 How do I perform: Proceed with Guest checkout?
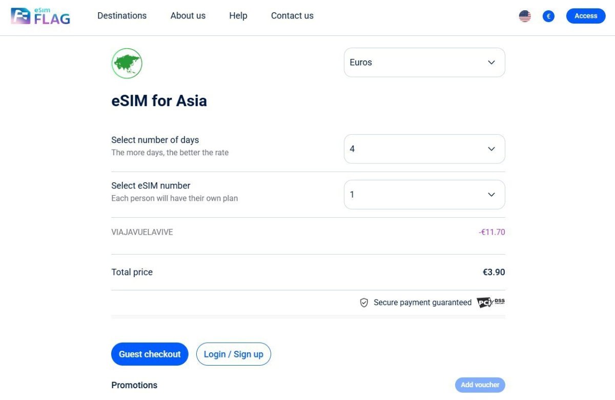150,354
